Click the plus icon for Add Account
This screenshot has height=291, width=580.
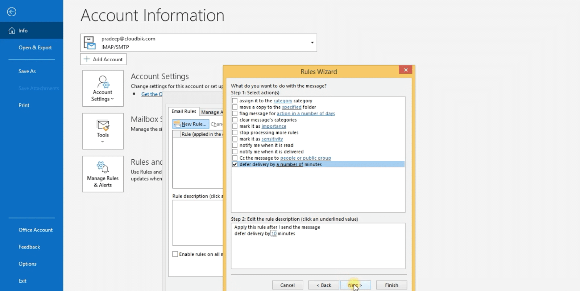[x=87, y=59]
